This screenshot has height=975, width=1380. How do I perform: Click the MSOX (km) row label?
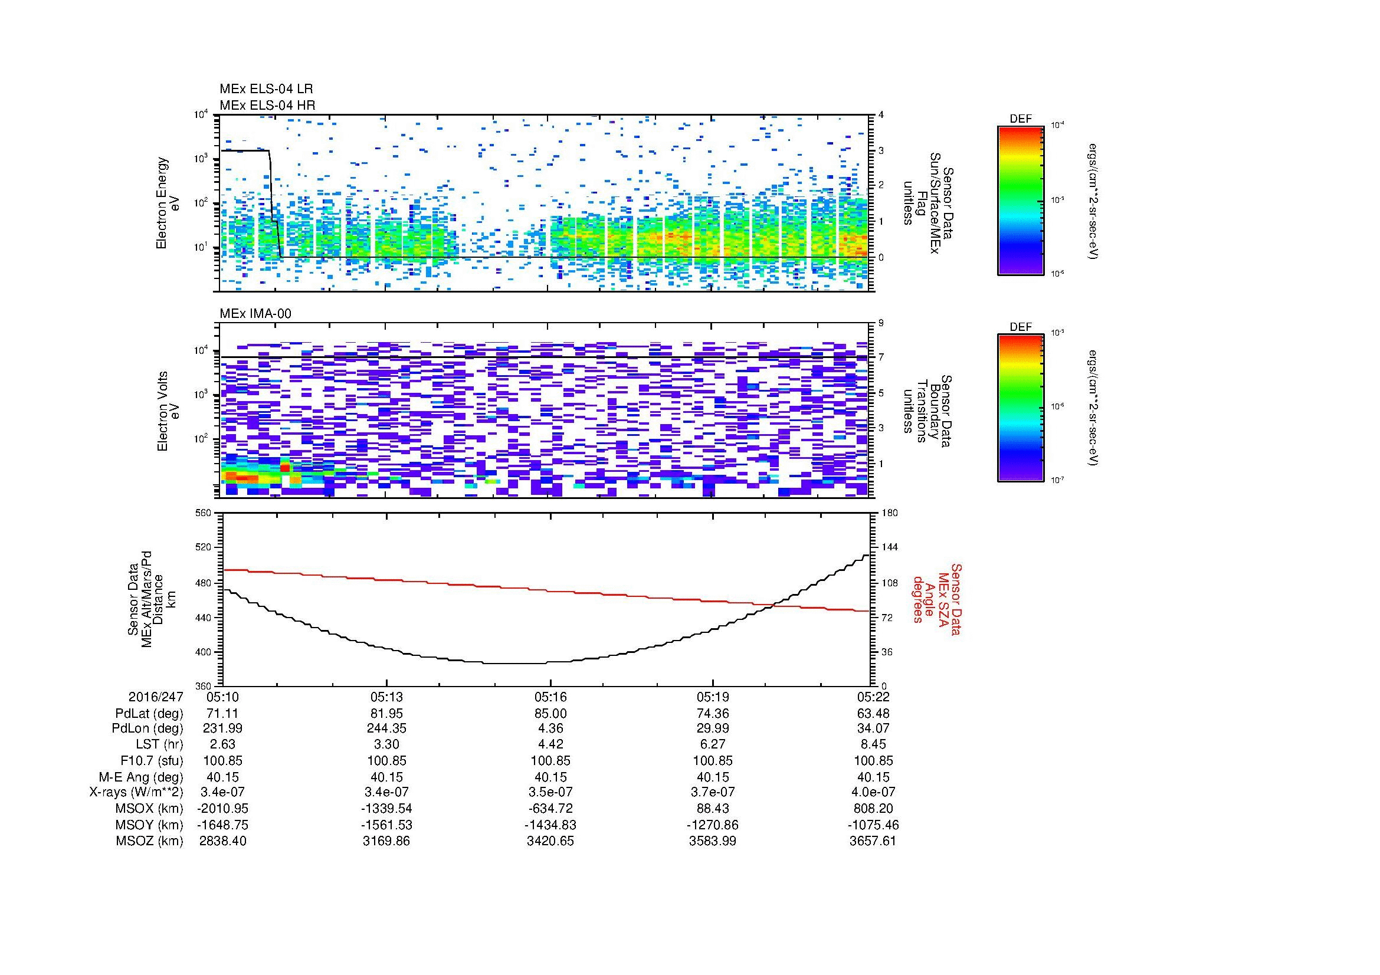coord(150,809)
